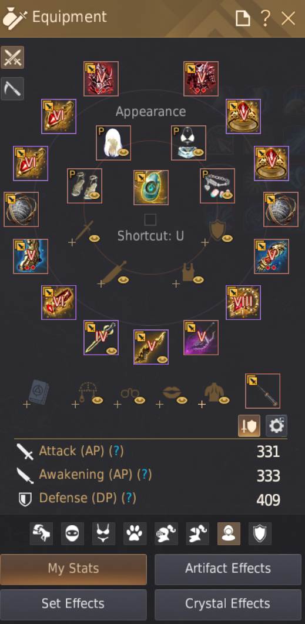Viewport: 305px width, 624px height.
Task: Click the Crystal Effects button
Action: [228, 605]
